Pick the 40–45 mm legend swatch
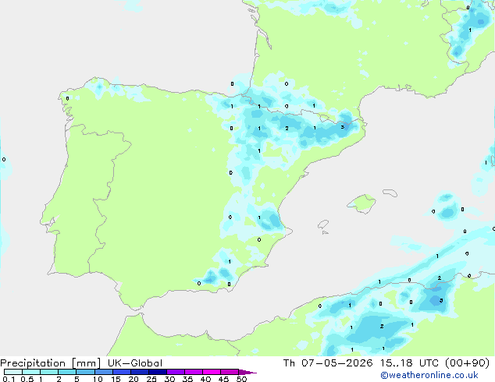Image resolution: width=495 pixels, height=382 pixels. point(212,372)
